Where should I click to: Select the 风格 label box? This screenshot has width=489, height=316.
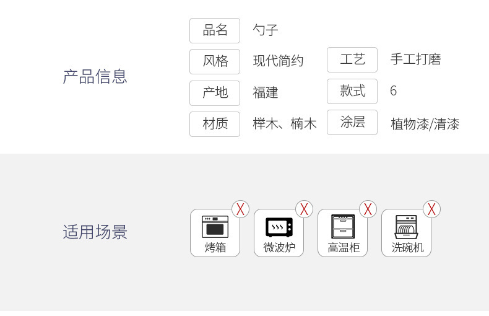(x=215, y=61)
